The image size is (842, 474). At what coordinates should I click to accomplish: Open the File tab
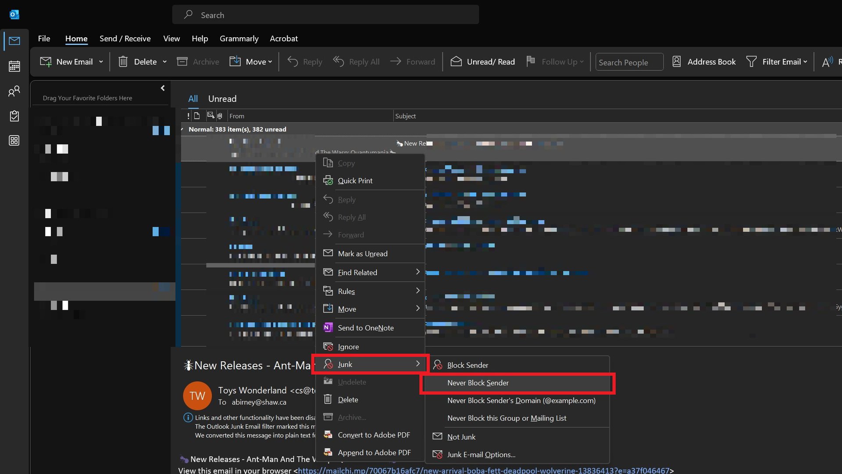(44, 39)
